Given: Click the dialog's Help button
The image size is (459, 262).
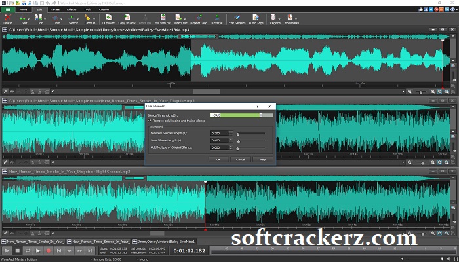Looking at the screenshot, I should click(x=262, y=159).
